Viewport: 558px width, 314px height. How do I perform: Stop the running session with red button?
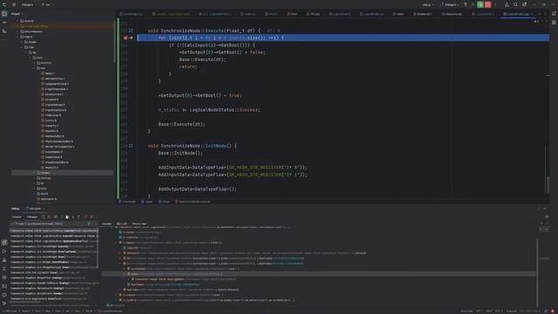(488, 4)
